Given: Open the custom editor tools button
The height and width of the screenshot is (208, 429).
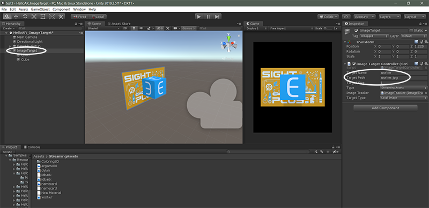Looking at the screenshot, I should click(x=61, y=17).
